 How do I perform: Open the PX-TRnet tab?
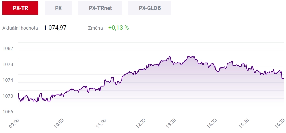(x=100, y=8)
